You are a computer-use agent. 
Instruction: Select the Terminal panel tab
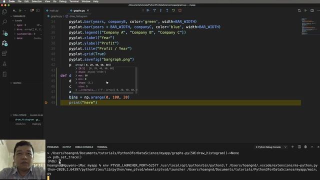click(x=102, y=147)
